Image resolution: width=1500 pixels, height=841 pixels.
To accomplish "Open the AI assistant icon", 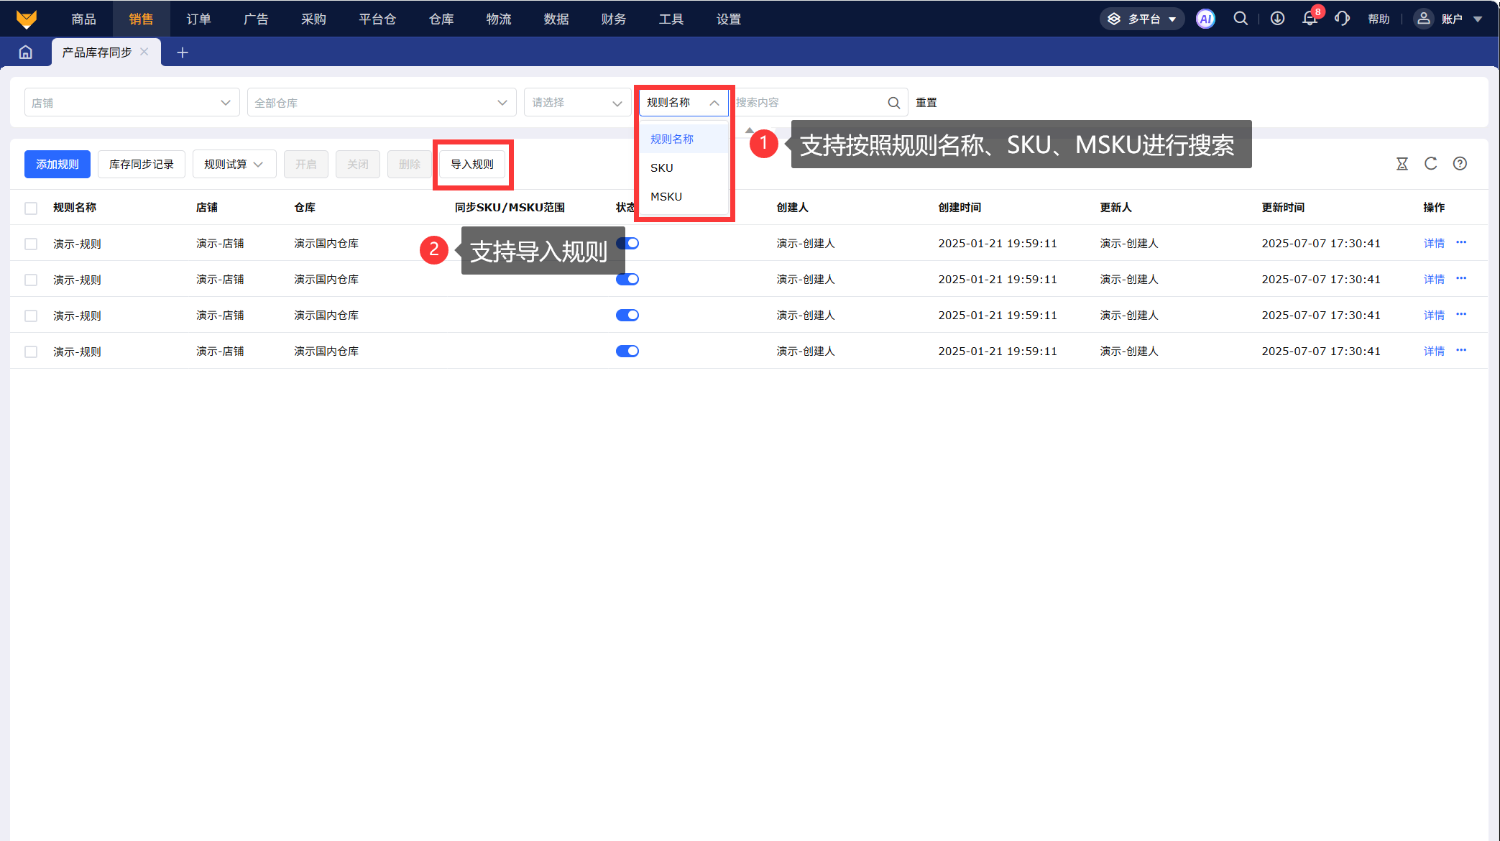I will point(1205,19).
